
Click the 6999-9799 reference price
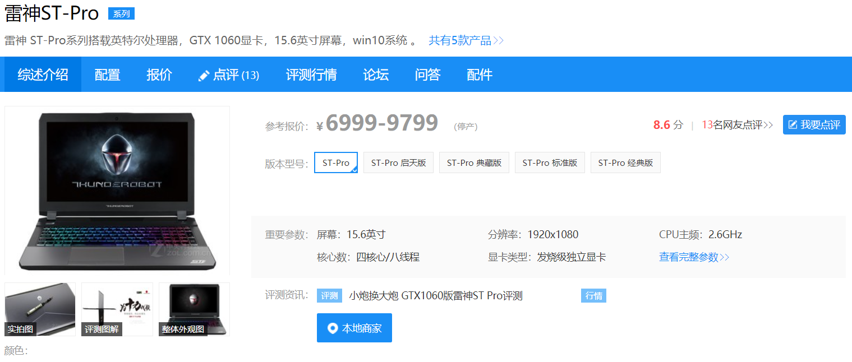381,123
